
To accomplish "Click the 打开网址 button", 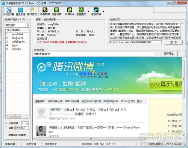I will coord(169,54).
